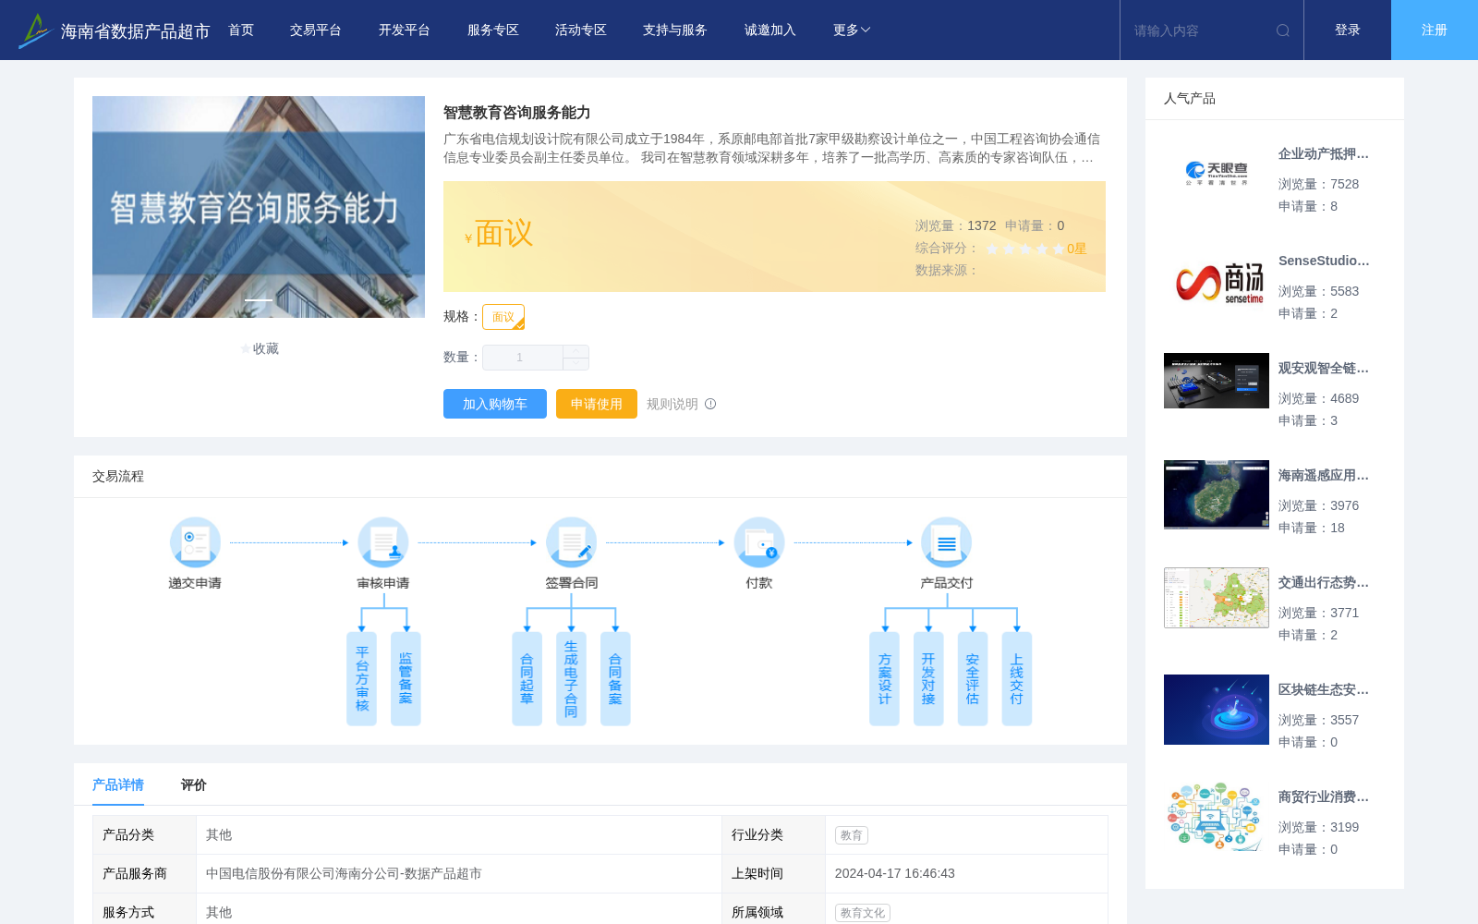
Task: Click the 上线交付 sub-step box
Action: (1017, 679)
